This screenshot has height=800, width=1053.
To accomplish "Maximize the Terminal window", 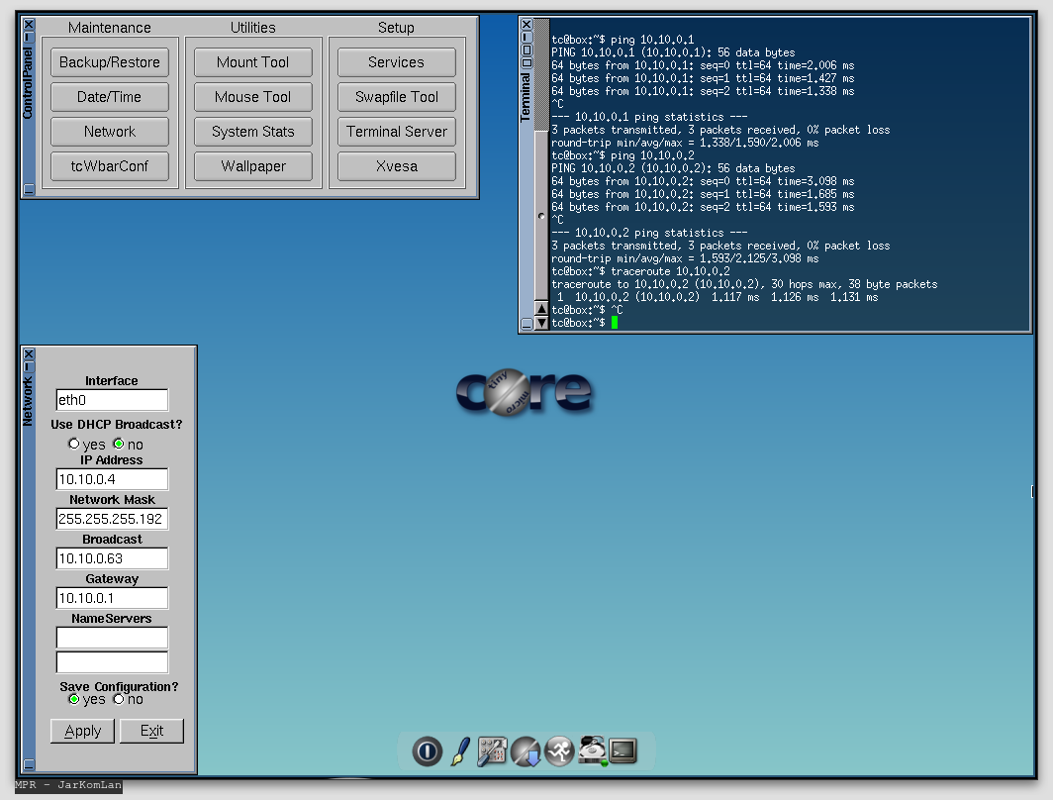I will click(526, 50).
